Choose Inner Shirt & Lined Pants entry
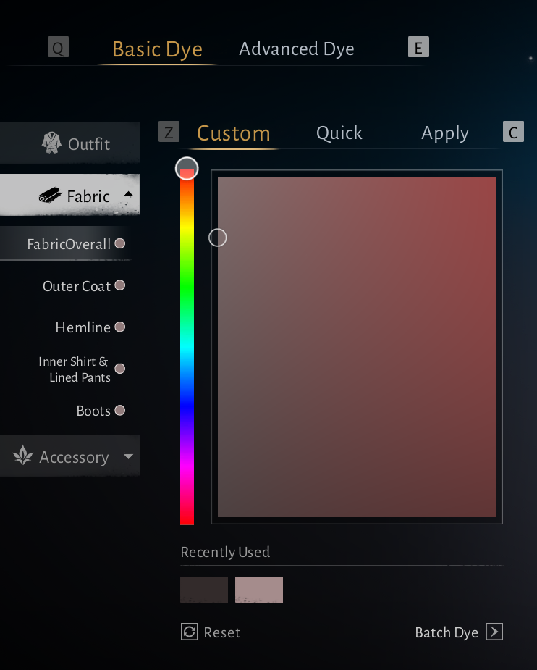 click(x=75, y=369)
